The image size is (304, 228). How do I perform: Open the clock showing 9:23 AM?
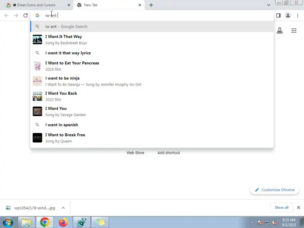tap(289, 222)
